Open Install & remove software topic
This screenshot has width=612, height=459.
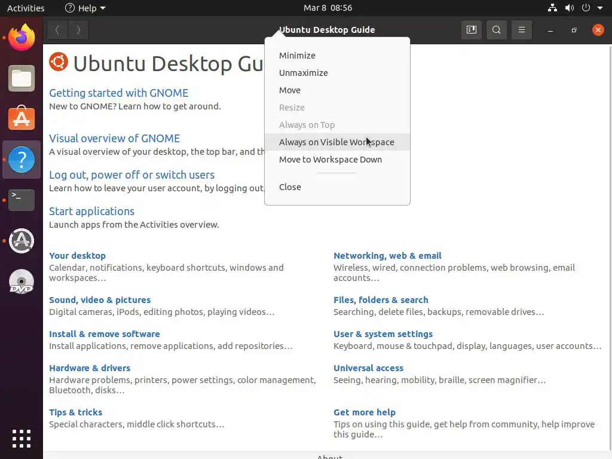[104, 334]
